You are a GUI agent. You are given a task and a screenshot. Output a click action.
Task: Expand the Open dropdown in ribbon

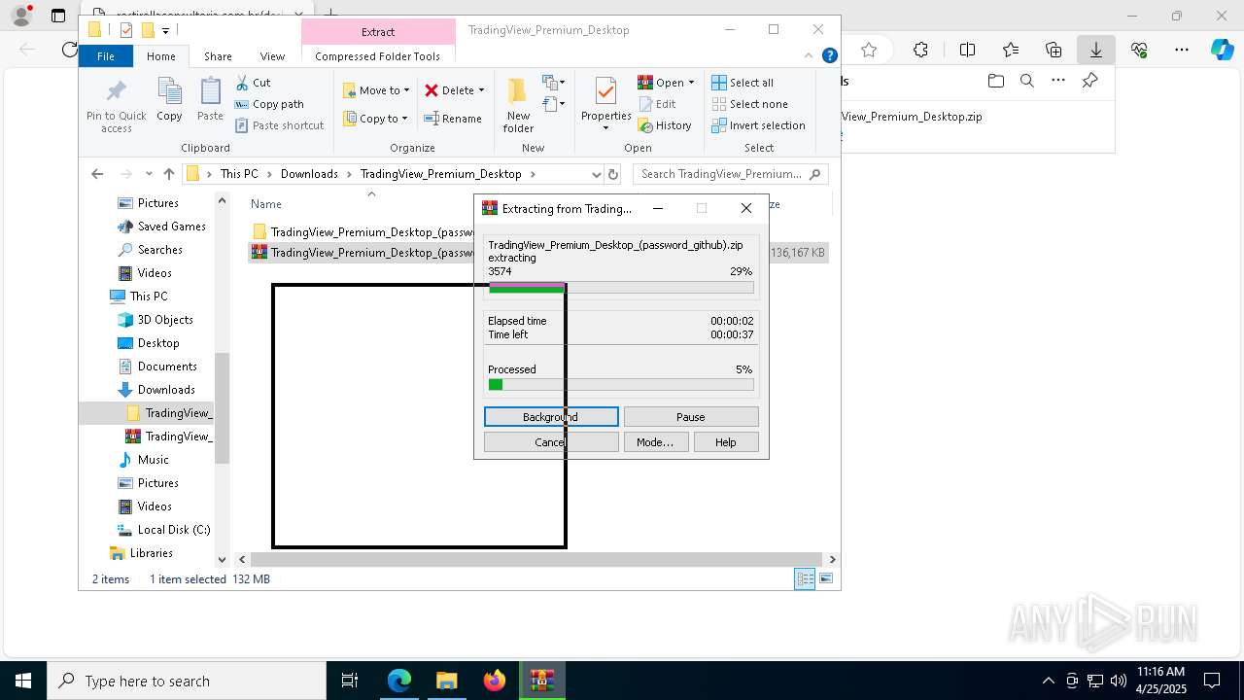coord(691,83)
